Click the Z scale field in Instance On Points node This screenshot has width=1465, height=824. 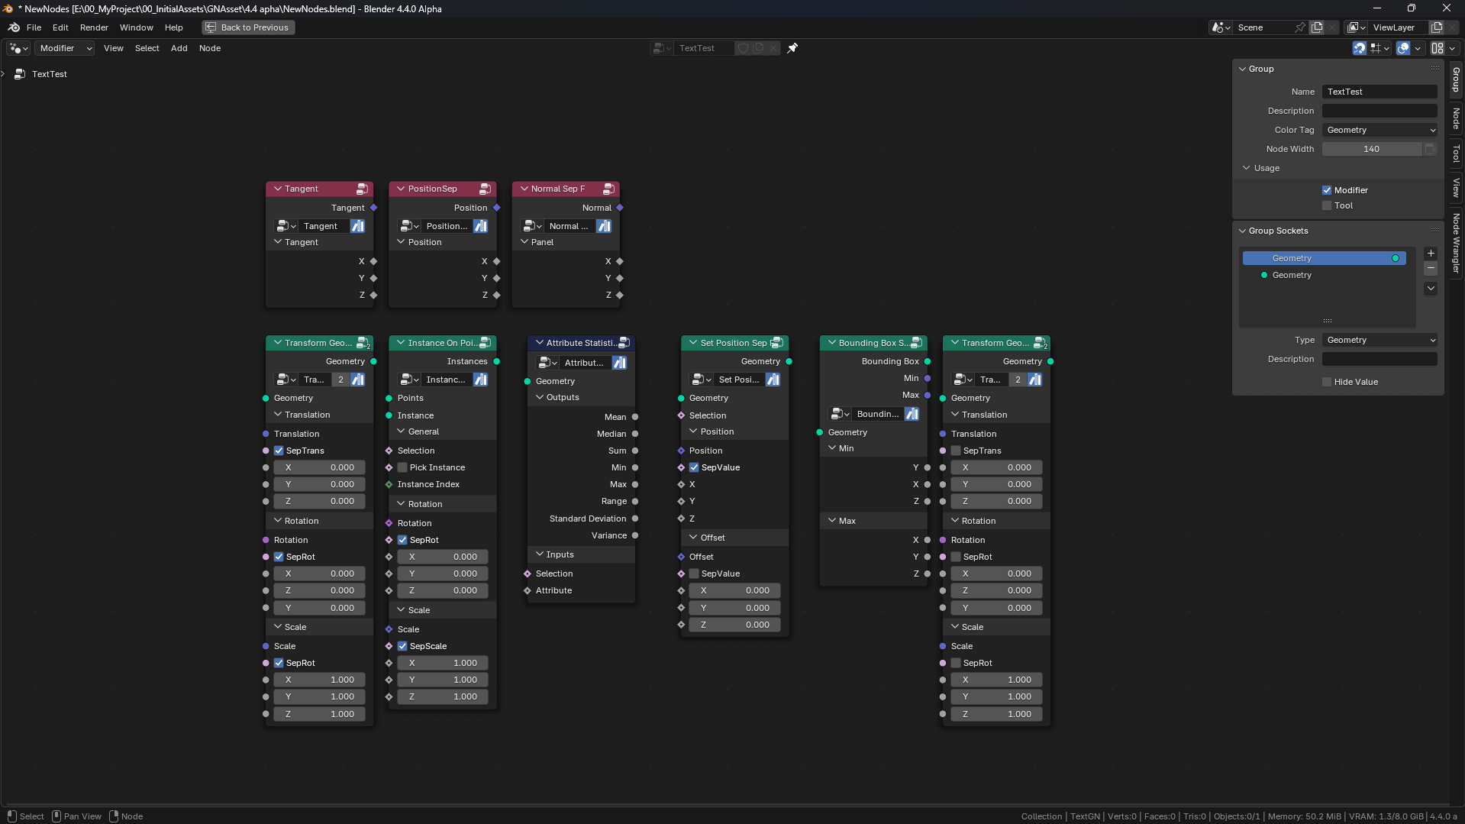(x=443, y=696)
